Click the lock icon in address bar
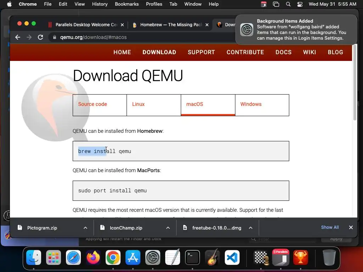 pos(54,37)
